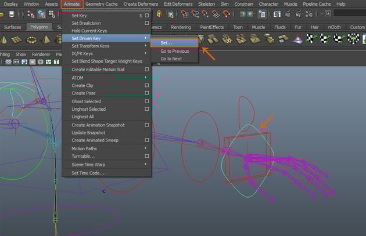Open the Renderer panel menu
Screen dimensions: 366x236
[x=41, y=55]
